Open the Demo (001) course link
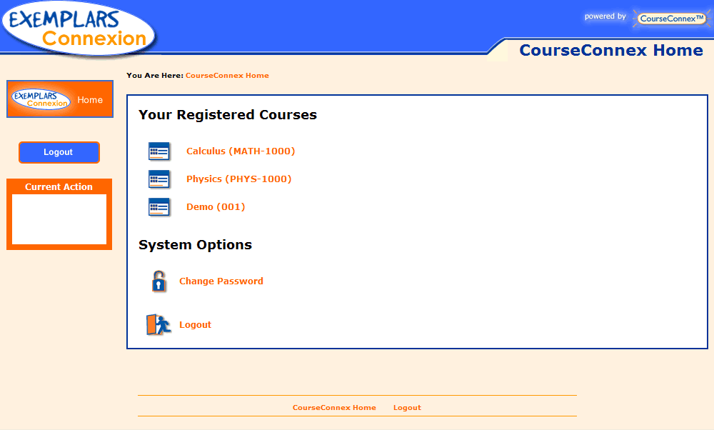Viewport: 714px width, 430px height. coord(216,207)
